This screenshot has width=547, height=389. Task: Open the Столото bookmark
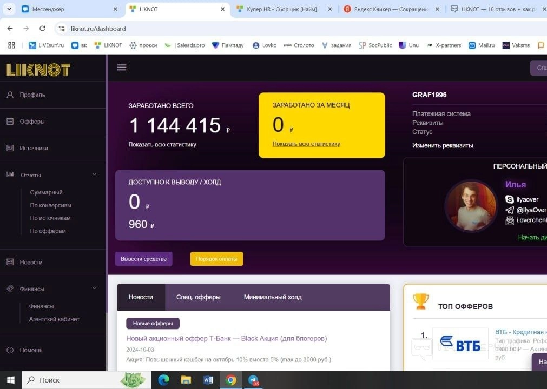pos(299,45)
